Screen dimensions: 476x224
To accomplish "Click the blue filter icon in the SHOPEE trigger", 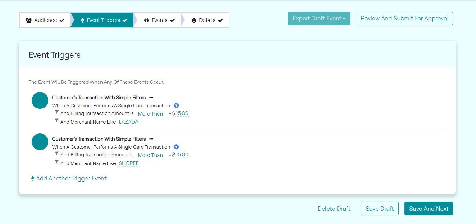I will (x=176, y=147).
